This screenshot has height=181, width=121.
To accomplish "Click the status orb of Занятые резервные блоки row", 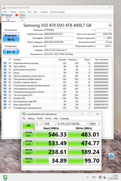I will coord(5,76).
